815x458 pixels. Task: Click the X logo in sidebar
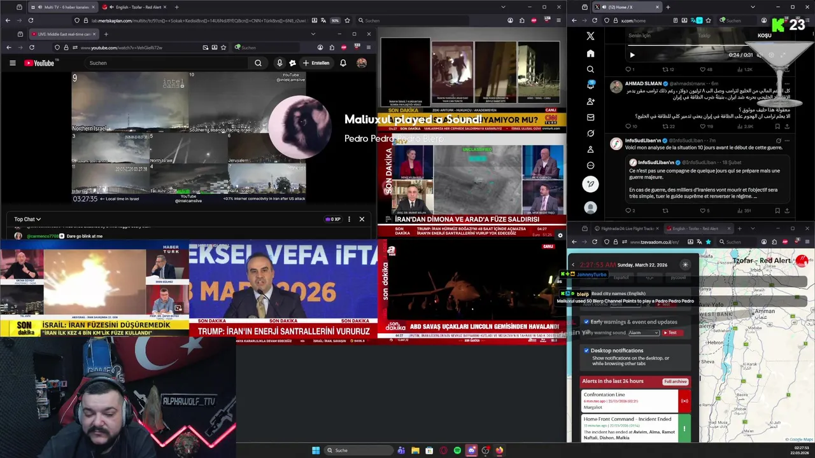[590, 36]
